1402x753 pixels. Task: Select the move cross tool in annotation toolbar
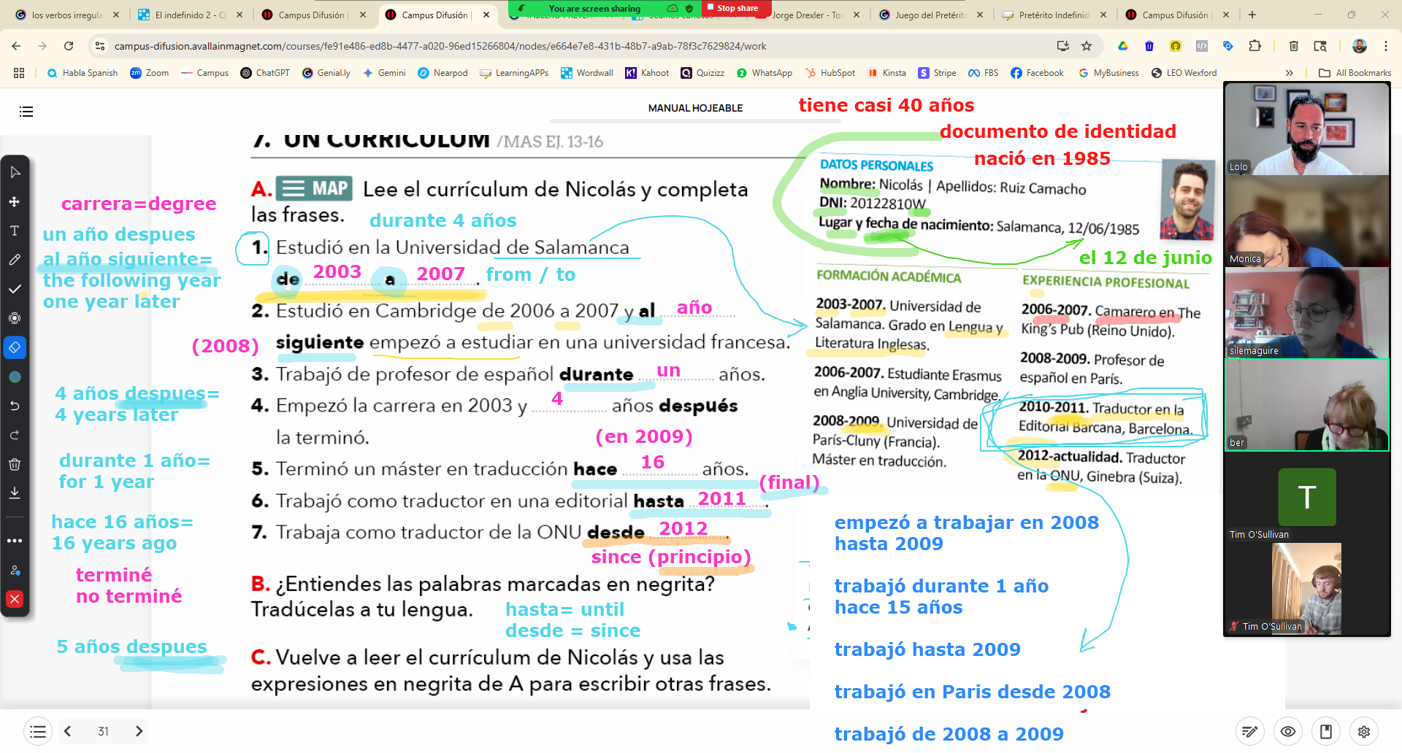15,201
